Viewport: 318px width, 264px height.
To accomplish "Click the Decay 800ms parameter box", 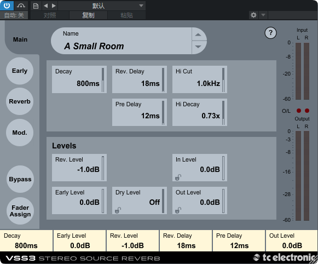I will (79, 79).
